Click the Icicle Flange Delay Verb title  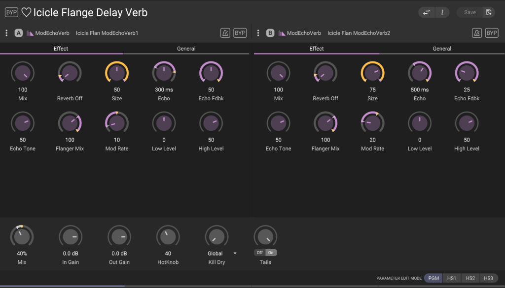[91, 12]
